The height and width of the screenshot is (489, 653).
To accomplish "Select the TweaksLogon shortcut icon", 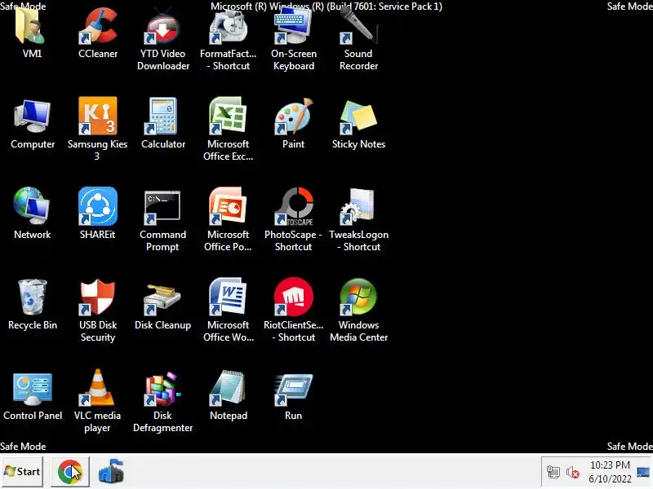I will pos(358,207).
